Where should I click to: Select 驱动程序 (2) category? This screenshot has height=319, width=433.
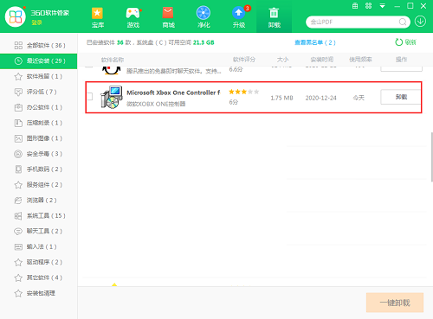(x=39, y=262)
